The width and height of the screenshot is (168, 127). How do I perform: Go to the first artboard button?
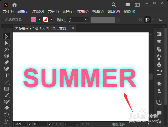coord(56,124)
